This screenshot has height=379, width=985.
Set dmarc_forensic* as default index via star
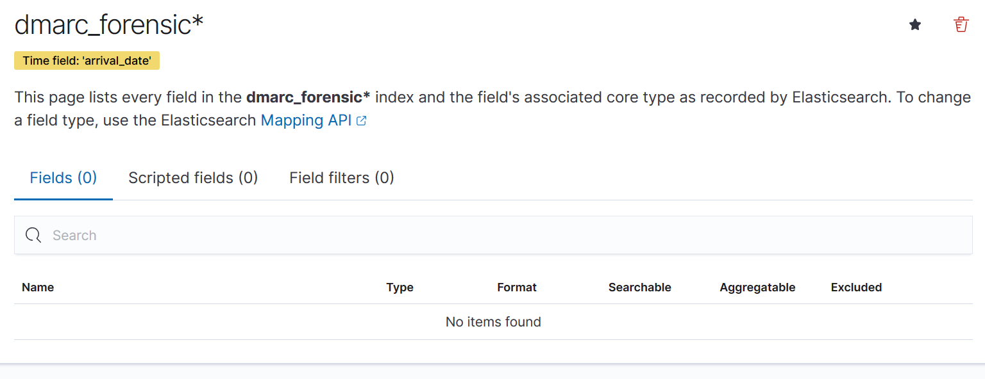(915, 25)
